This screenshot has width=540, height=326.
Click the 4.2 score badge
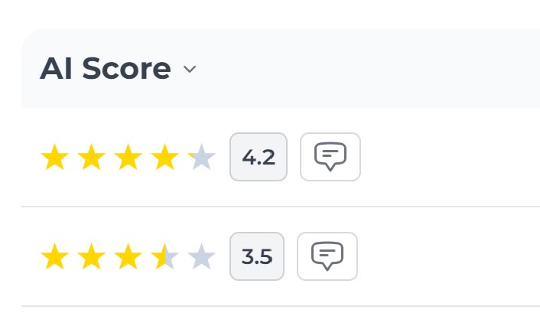click(258, 158)
